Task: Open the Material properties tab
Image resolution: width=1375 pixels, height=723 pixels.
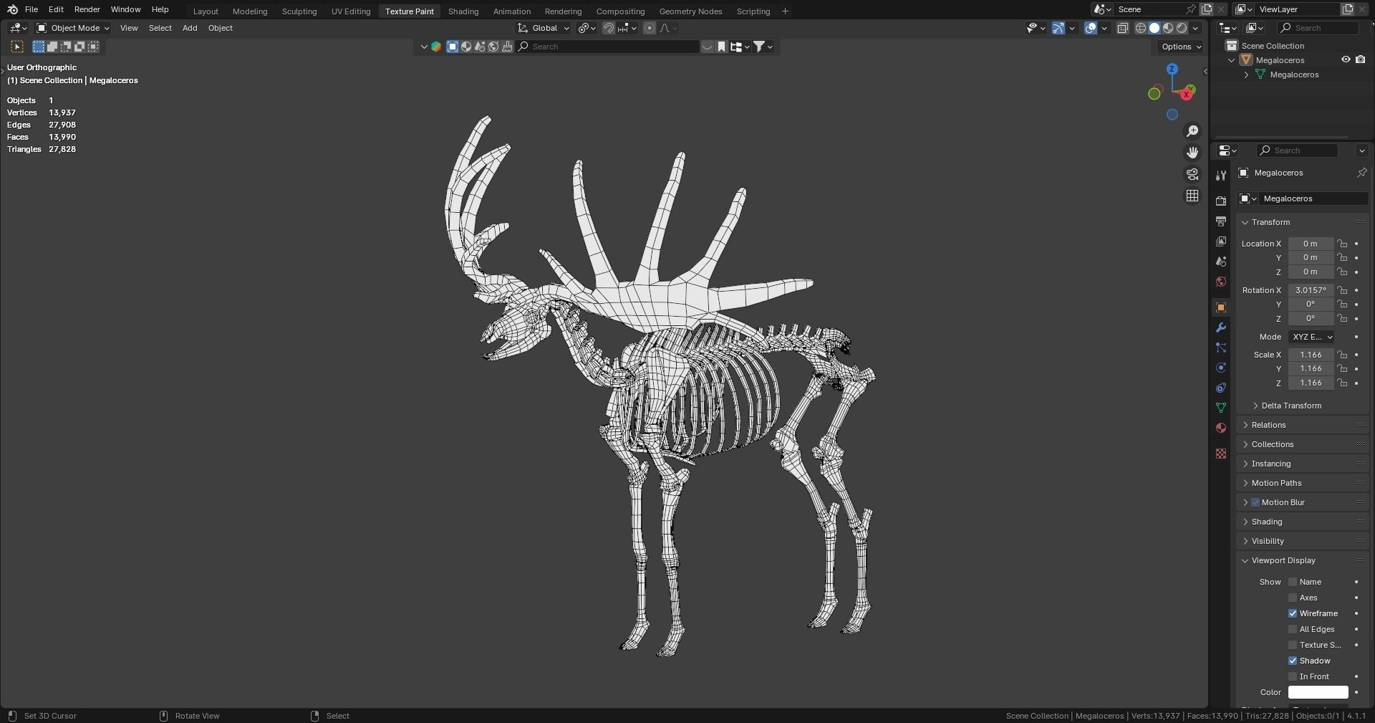Action: point(1221,428)
